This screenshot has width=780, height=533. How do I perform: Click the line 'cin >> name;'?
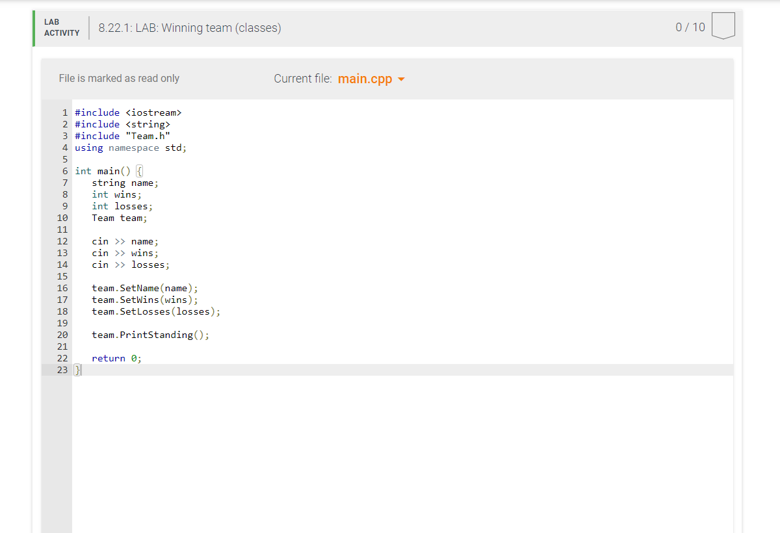coord(125,241)
